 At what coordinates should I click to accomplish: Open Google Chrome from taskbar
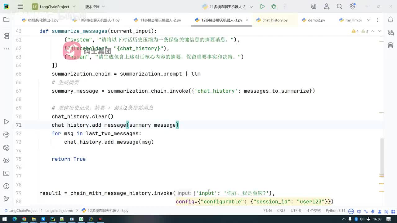pos(24,219)
